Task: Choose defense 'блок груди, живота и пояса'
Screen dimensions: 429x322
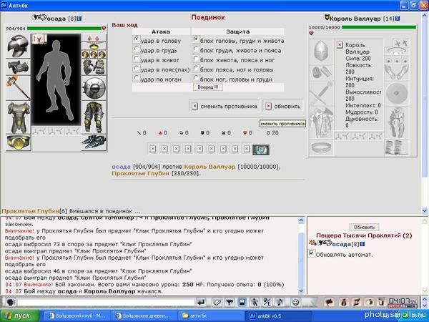Action: coord(196,49)
